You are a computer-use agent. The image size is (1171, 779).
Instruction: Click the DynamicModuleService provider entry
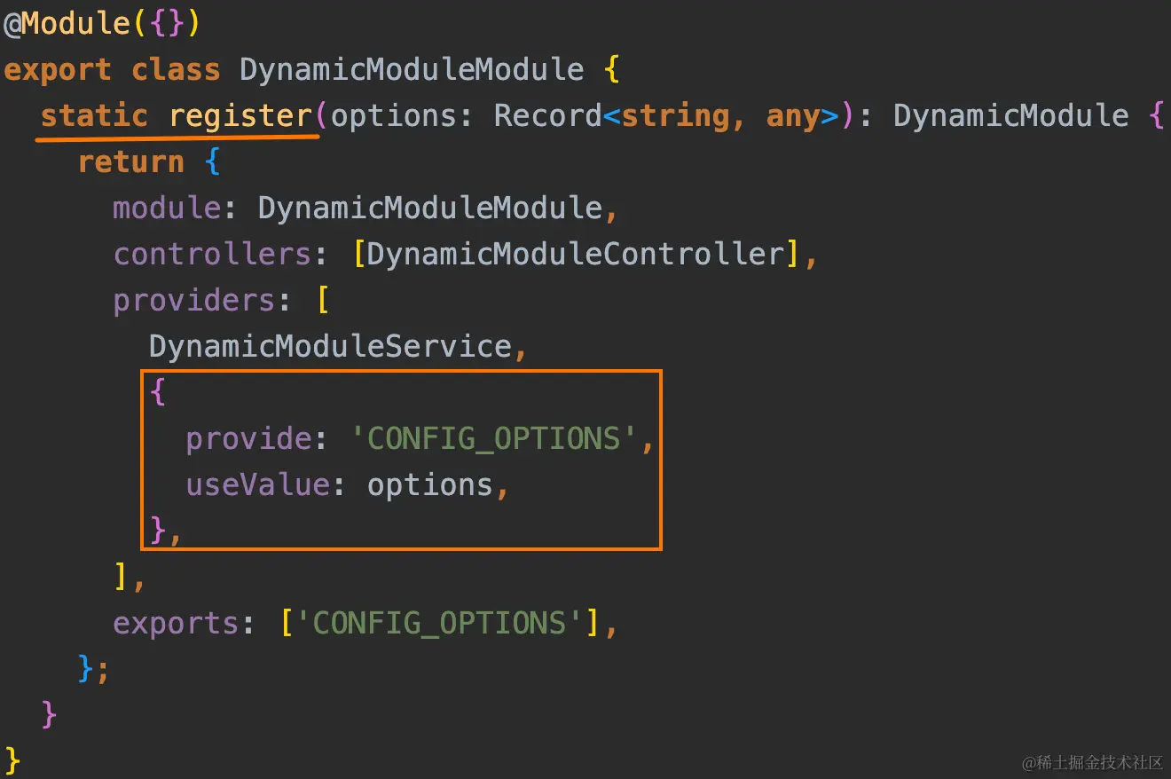tap(330, 347)
